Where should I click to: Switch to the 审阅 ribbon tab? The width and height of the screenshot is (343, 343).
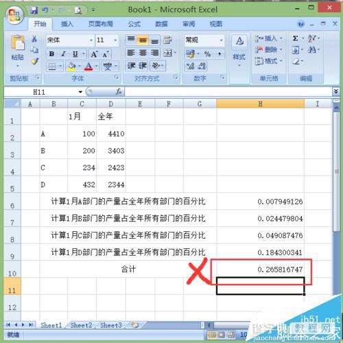(x=189, y=24)
